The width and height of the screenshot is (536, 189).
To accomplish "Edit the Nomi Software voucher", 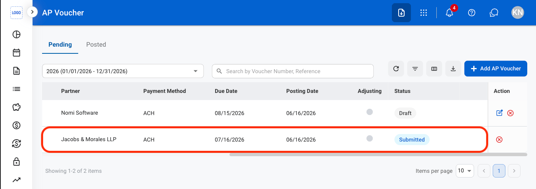I will click(x=499, y=113).
